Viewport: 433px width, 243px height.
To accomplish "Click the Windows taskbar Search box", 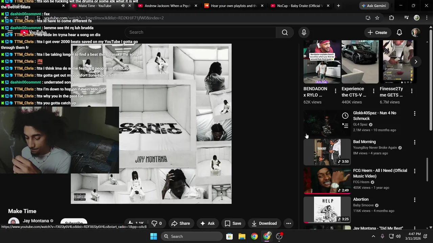I will (192, 236).
